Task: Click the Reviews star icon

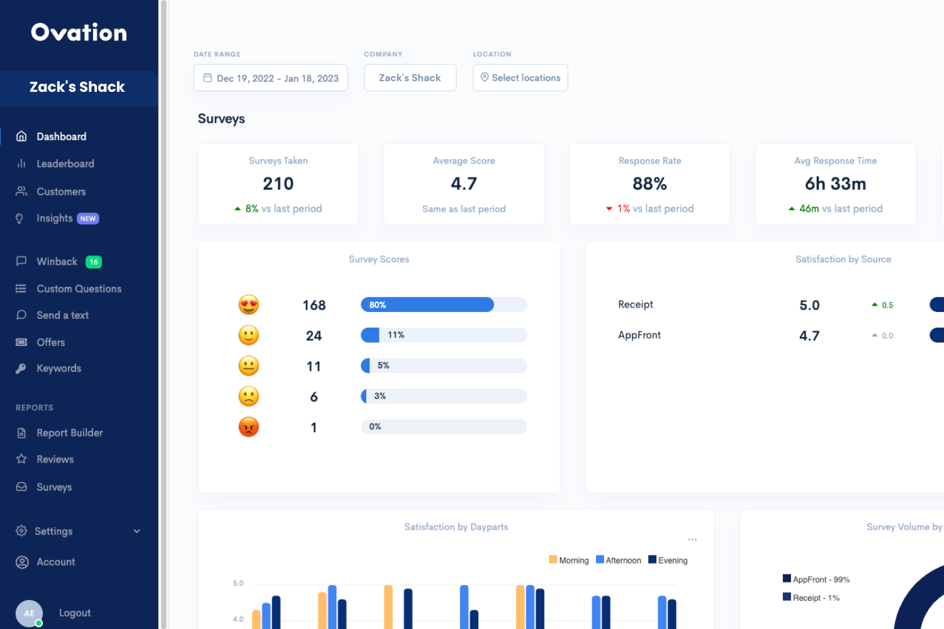Action: (x=21, y=459)
